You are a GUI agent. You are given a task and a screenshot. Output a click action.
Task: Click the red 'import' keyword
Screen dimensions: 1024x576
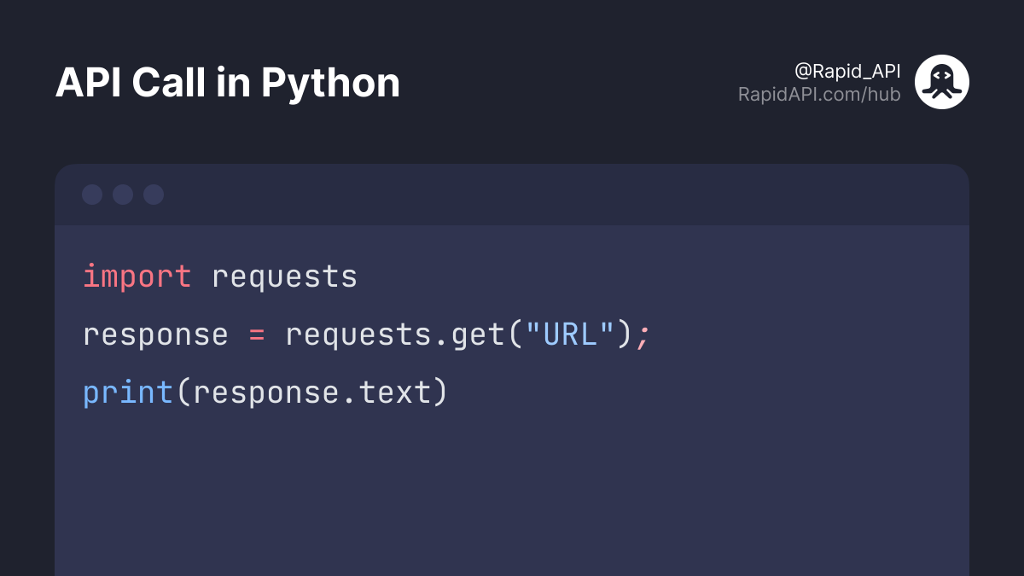137,276
